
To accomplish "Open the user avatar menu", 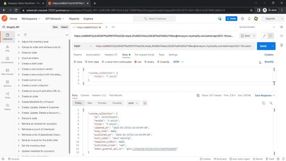I will pyautogui.click(x=256, y=19).
